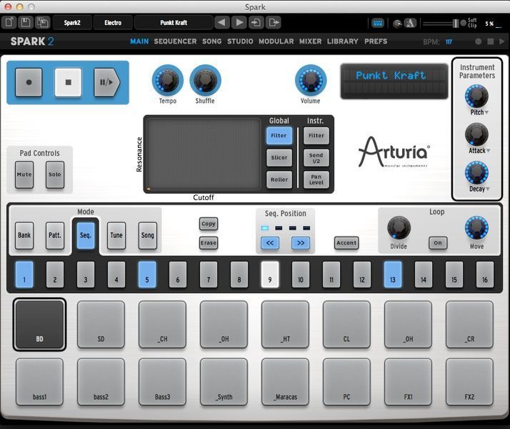
Task: Click the master output level slider
Action: coord(439,24)
